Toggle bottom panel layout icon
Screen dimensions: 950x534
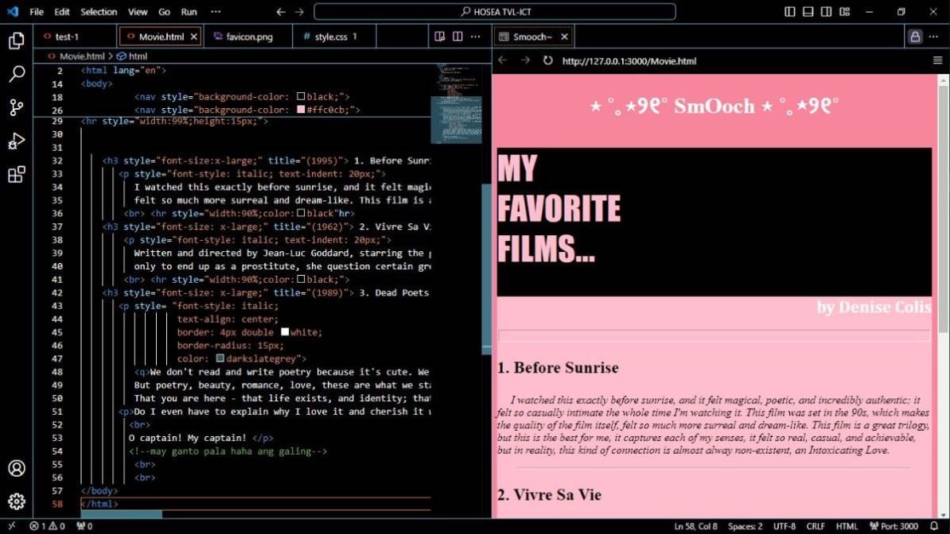coord(808,11)
